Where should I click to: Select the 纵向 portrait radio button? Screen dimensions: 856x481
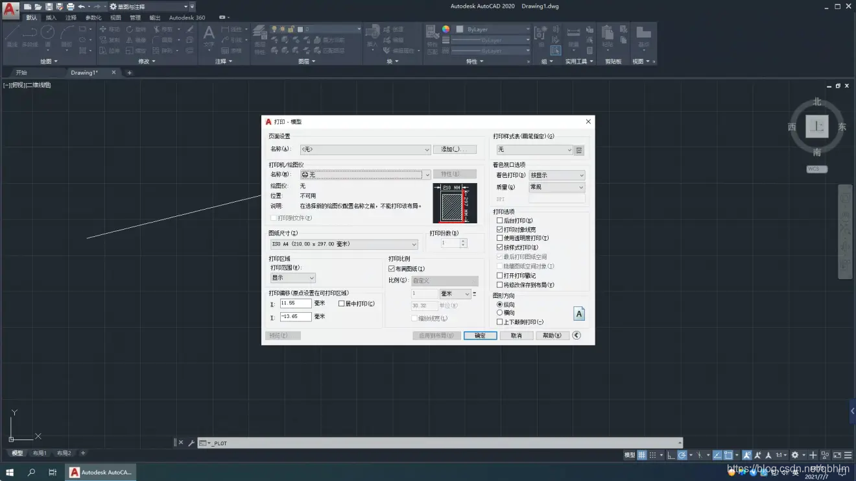point(500,304)
